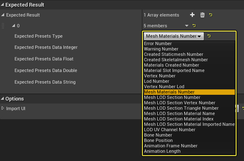Viewport: 244px width, 161px height.
Task: Reset Expected Presets Type to default
Action: point(209,36)
